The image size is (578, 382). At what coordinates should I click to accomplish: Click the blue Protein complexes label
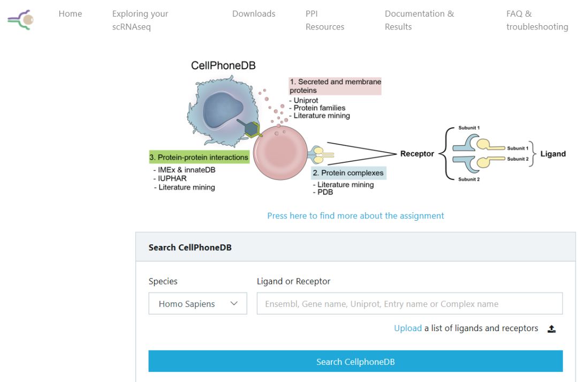coord(348,173)
